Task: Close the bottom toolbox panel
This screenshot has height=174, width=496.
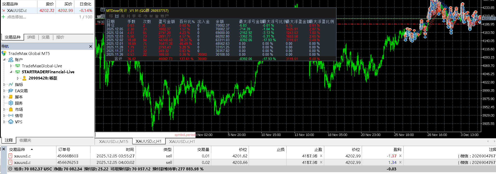Action: [x=4, y=149]
